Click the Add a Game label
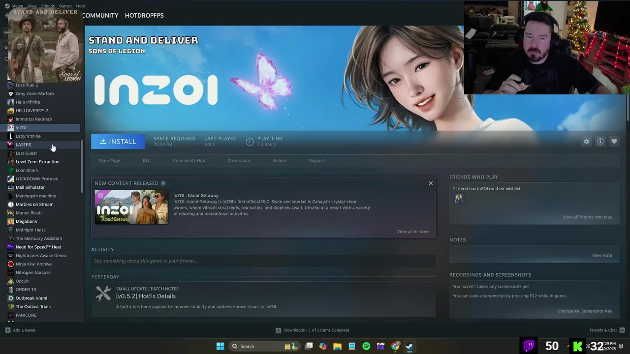The width and height of the screenshot is (630, 354). (24, 330)
